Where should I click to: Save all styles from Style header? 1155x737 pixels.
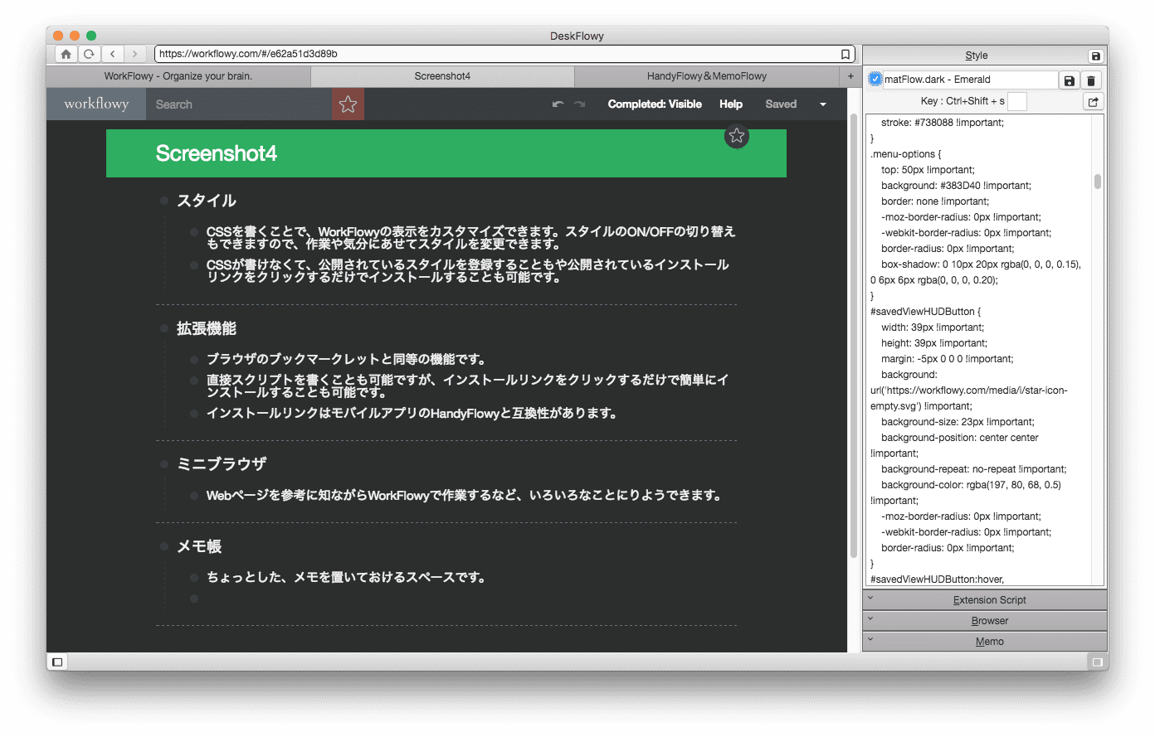click(1095, 56)
